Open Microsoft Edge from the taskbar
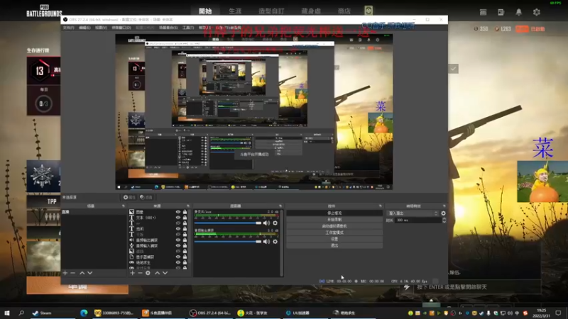The height and width of the screenshot is (319, 568). coord(84,313)
